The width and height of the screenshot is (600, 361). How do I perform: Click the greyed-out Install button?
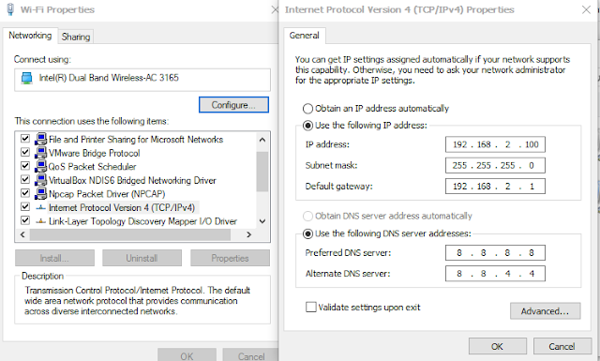(54, 258)
